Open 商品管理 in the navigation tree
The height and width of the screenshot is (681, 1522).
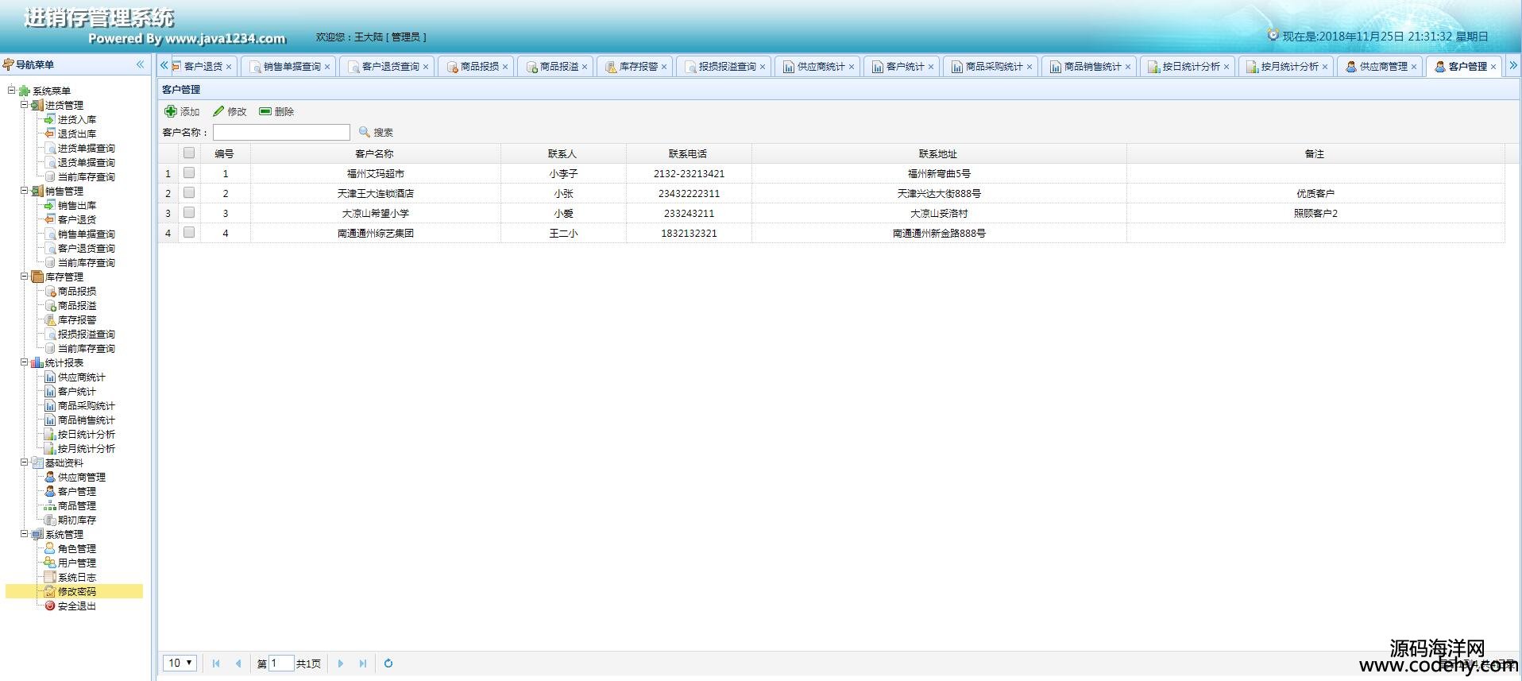tap(76, 505)
